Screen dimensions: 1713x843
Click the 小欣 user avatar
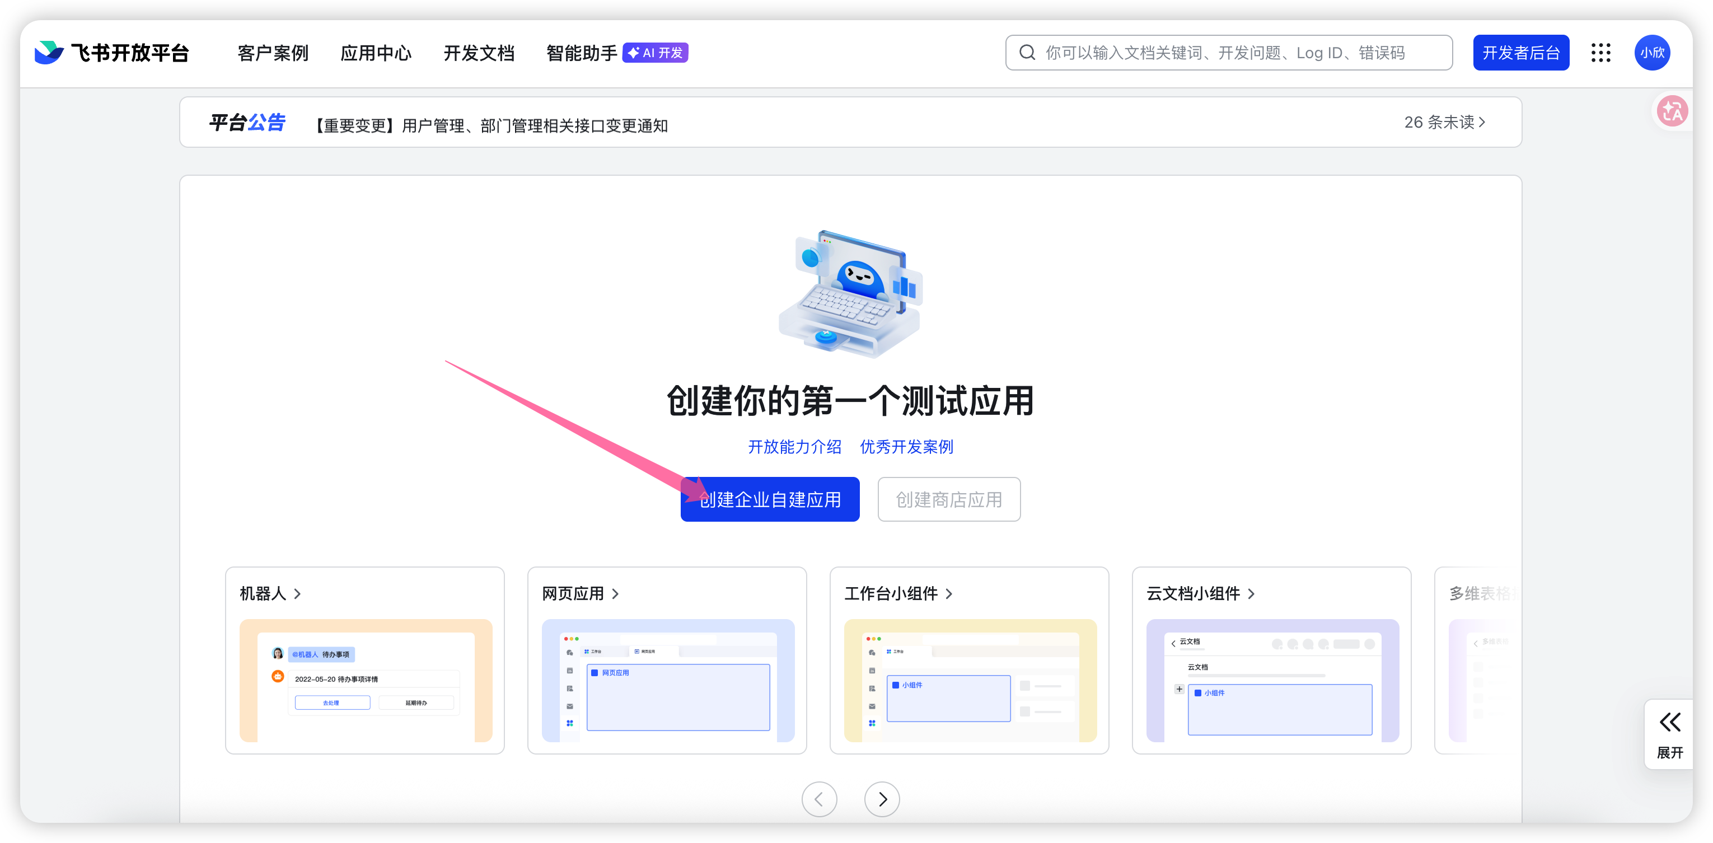pos(1652,53)
